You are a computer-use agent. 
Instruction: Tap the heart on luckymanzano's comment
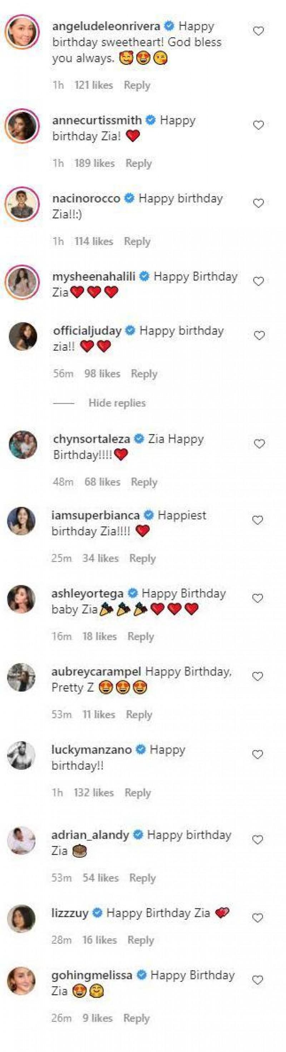tap(258, 755)
